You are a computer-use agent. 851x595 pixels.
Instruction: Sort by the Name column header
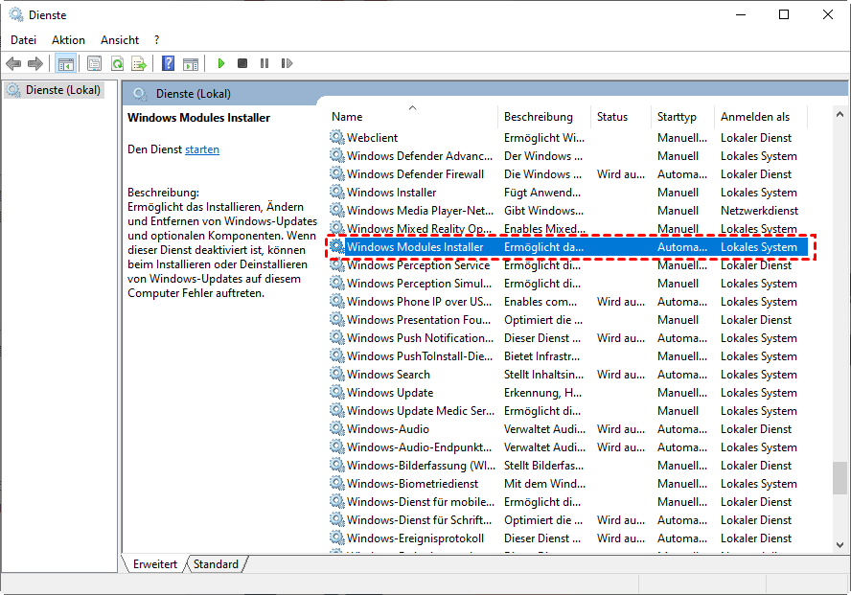[x=414, y=117]
